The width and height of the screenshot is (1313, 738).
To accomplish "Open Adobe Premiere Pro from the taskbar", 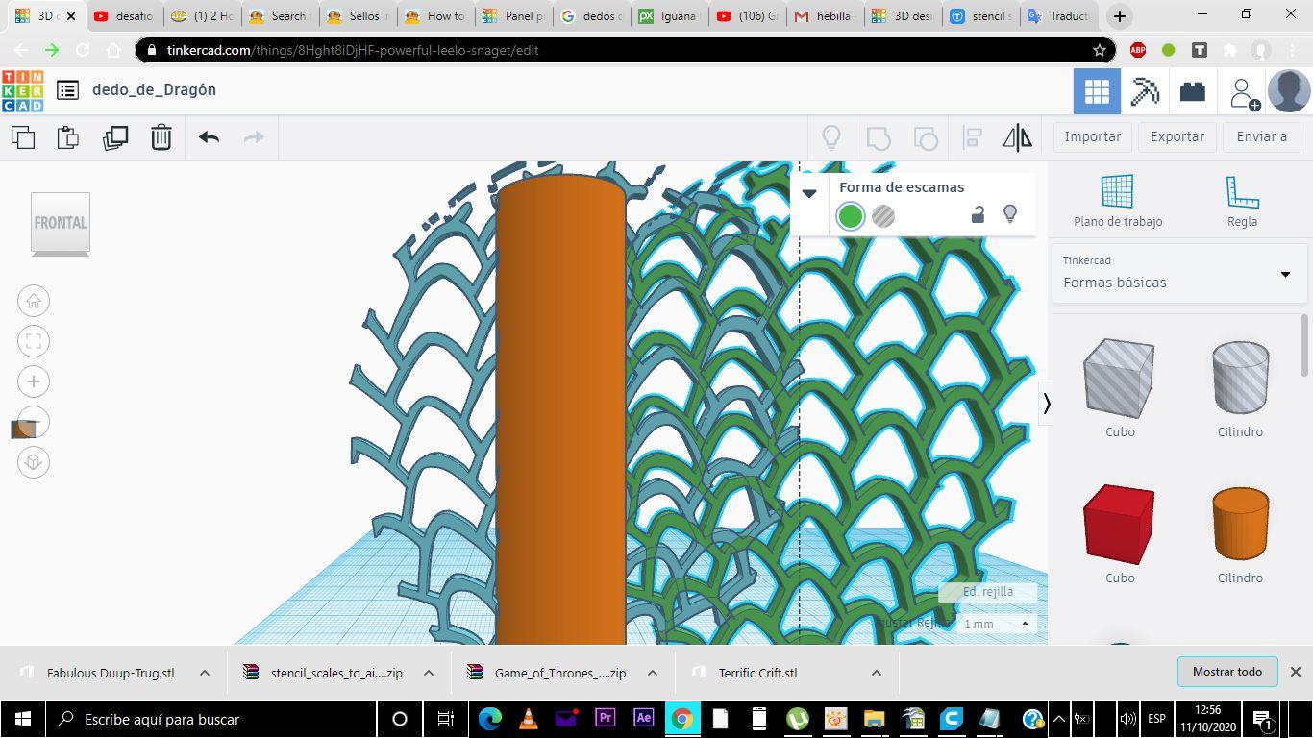I will (x=605, y=718).
